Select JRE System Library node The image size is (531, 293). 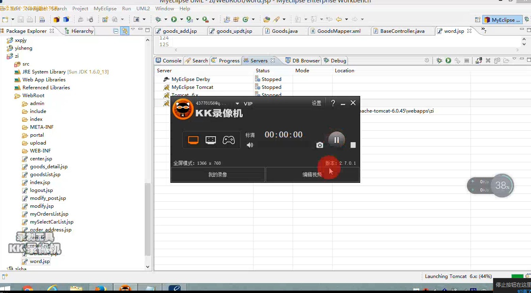pyautogui.click(x=65, y=72)
